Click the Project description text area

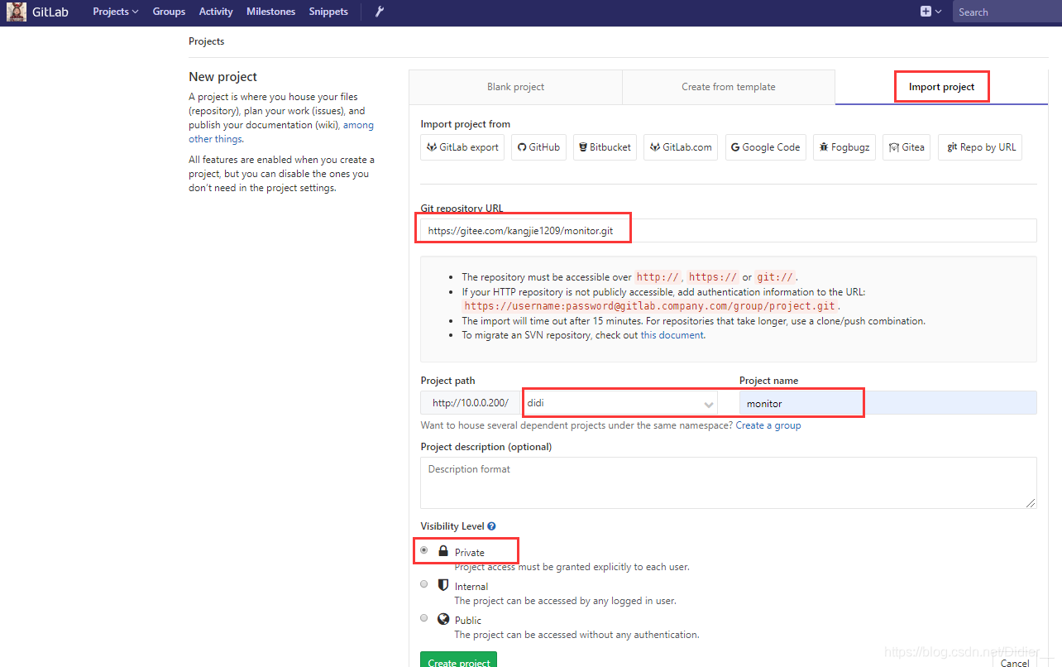pos(729,482)
